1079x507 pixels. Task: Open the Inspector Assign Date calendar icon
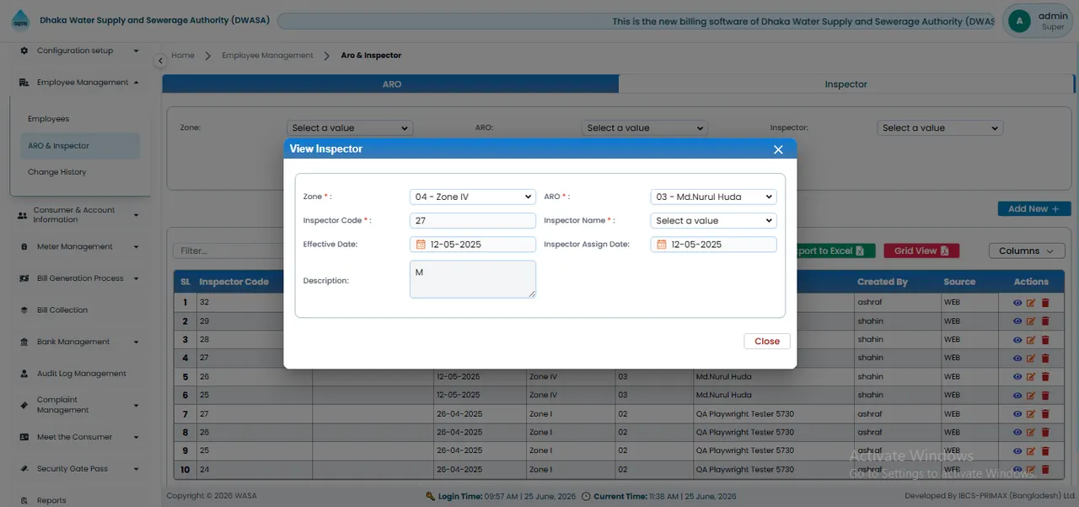click(662, 245)
